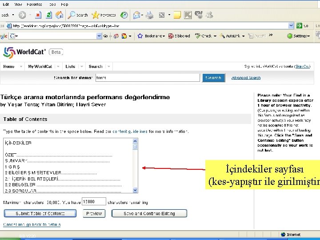Click the yellow note toolbar icon

[x=177, y=15]
